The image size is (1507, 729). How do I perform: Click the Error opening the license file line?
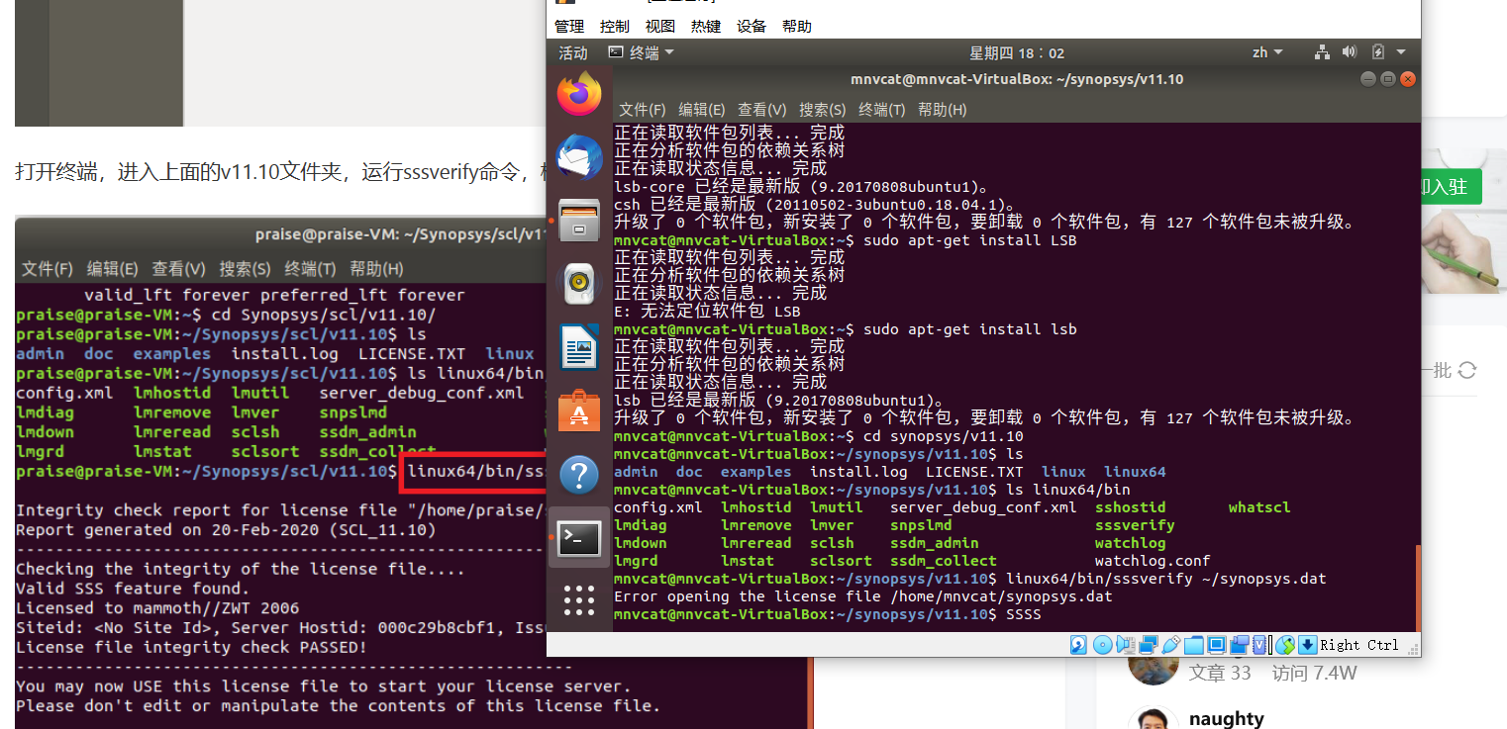tap(863, 596)
